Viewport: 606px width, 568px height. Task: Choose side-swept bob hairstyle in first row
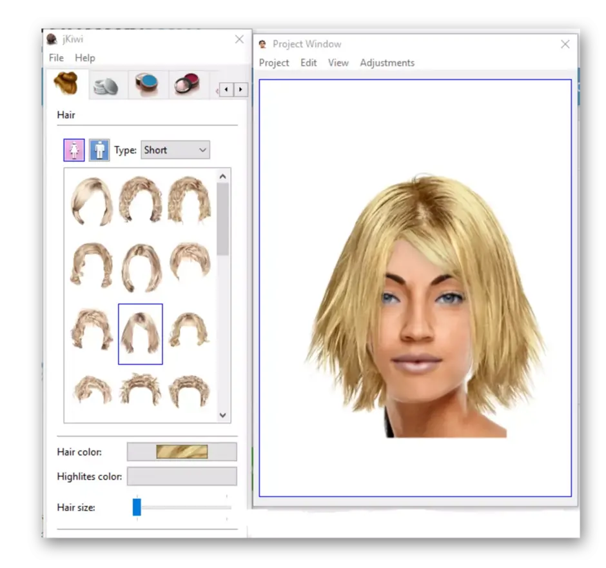tap(92, 201)
